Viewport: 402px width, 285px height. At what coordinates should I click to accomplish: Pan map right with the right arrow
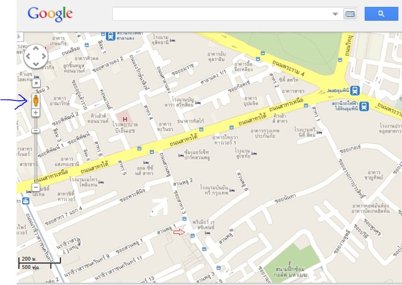[44, 56]
